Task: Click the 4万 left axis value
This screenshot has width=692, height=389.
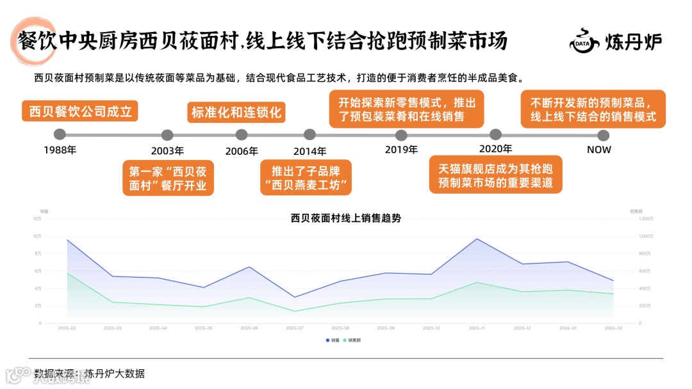Action: pyautogui.click(x=38, y=289)
